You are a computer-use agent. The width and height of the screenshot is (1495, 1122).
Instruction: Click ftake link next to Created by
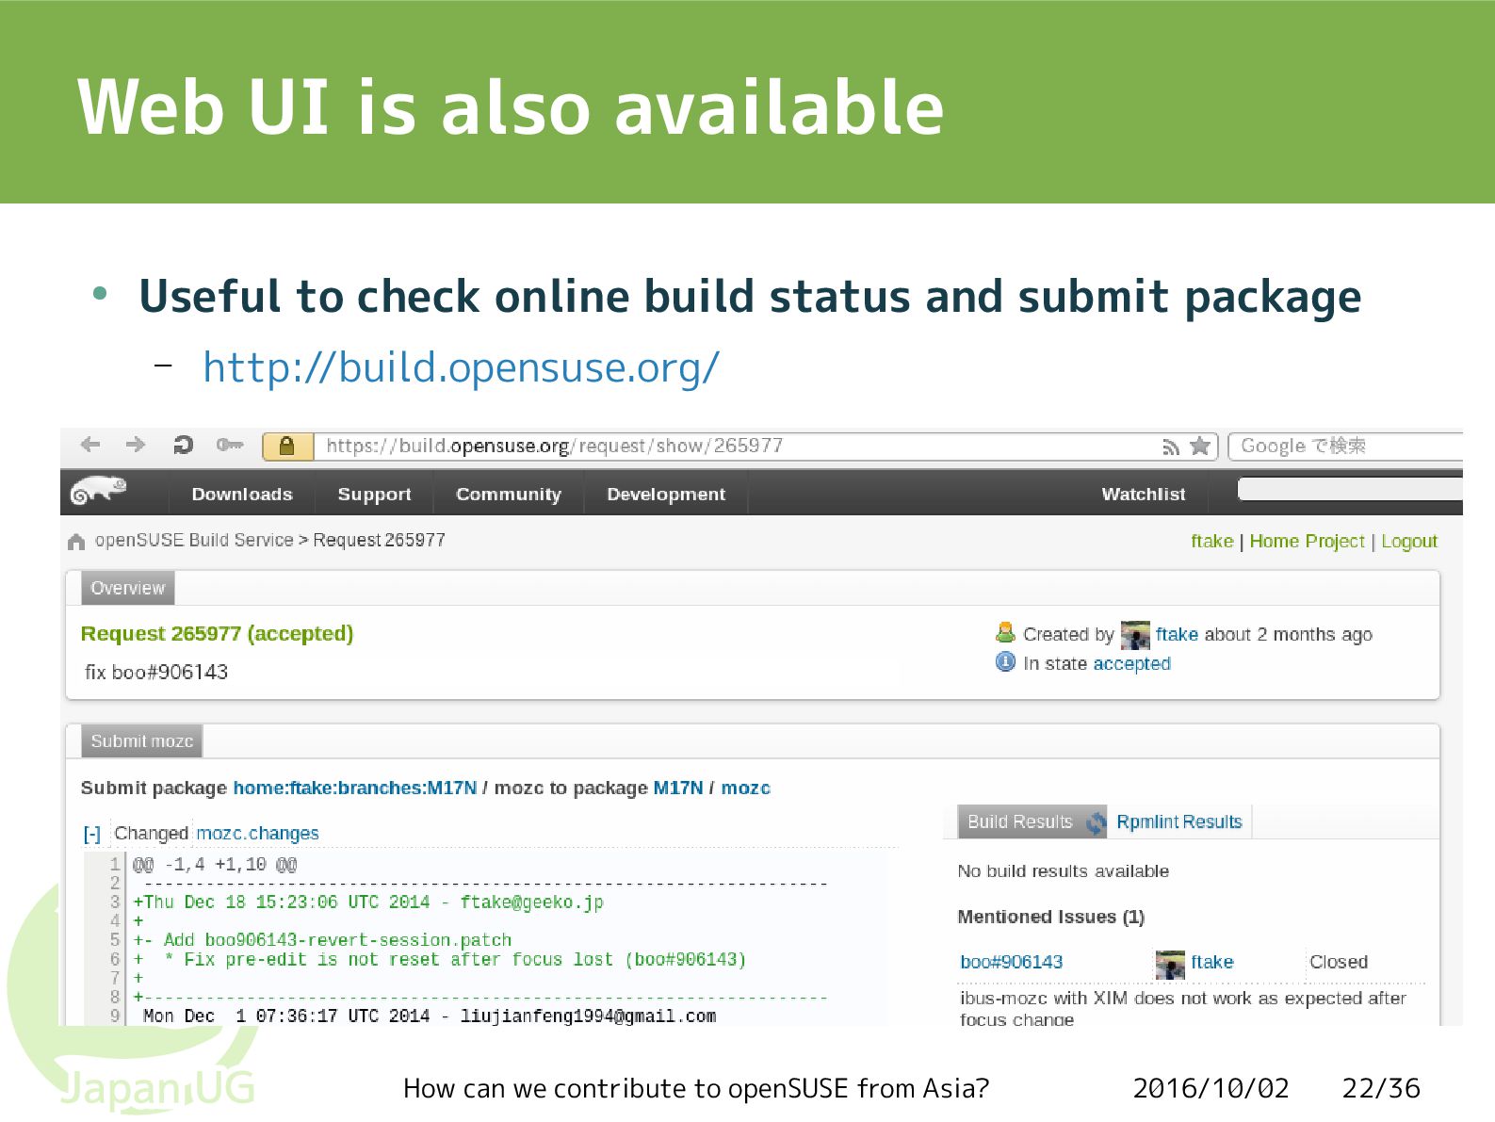point(1177,634)
